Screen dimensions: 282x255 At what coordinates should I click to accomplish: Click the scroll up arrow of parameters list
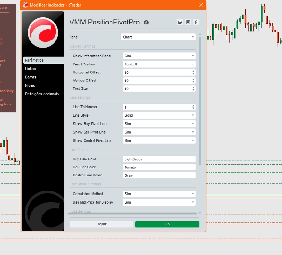coord(200,34)
